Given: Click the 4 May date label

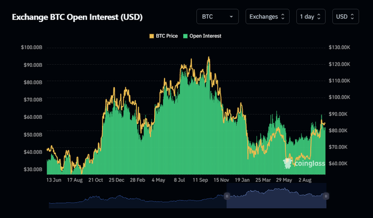Looking at the screenshot, I should point(159,180).
